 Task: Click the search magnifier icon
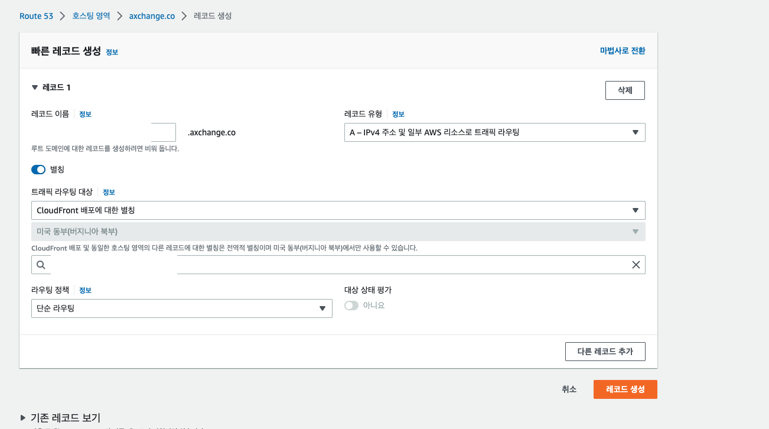[41, 265]
